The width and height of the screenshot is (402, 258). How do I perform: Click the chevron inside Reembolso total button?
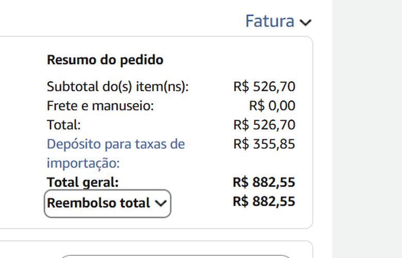[x=161, y=203]
